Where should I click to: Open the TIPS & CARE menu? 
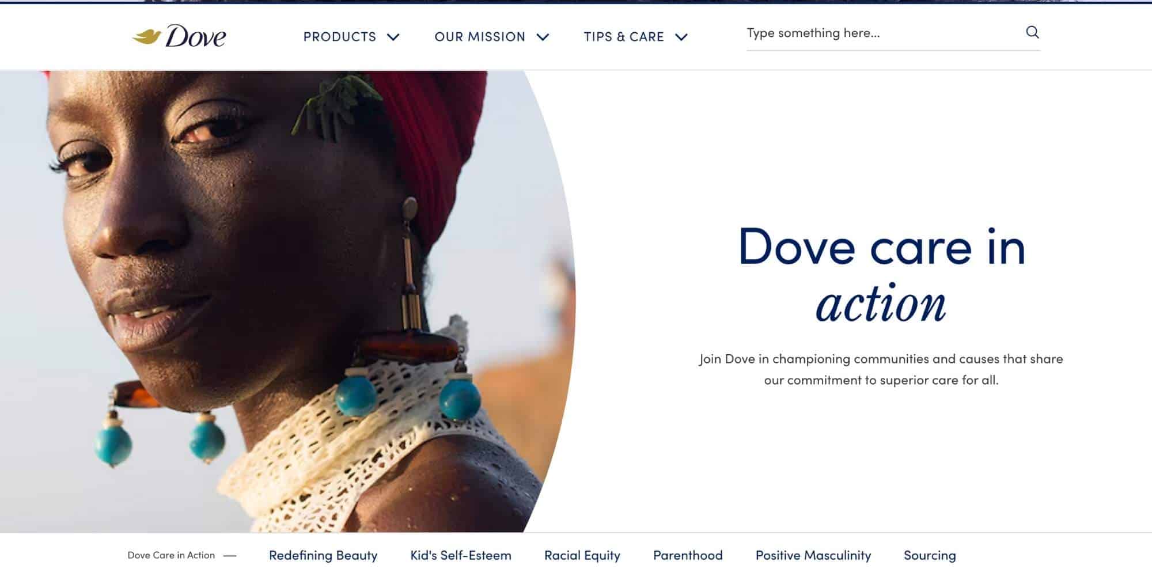(624, 37)
